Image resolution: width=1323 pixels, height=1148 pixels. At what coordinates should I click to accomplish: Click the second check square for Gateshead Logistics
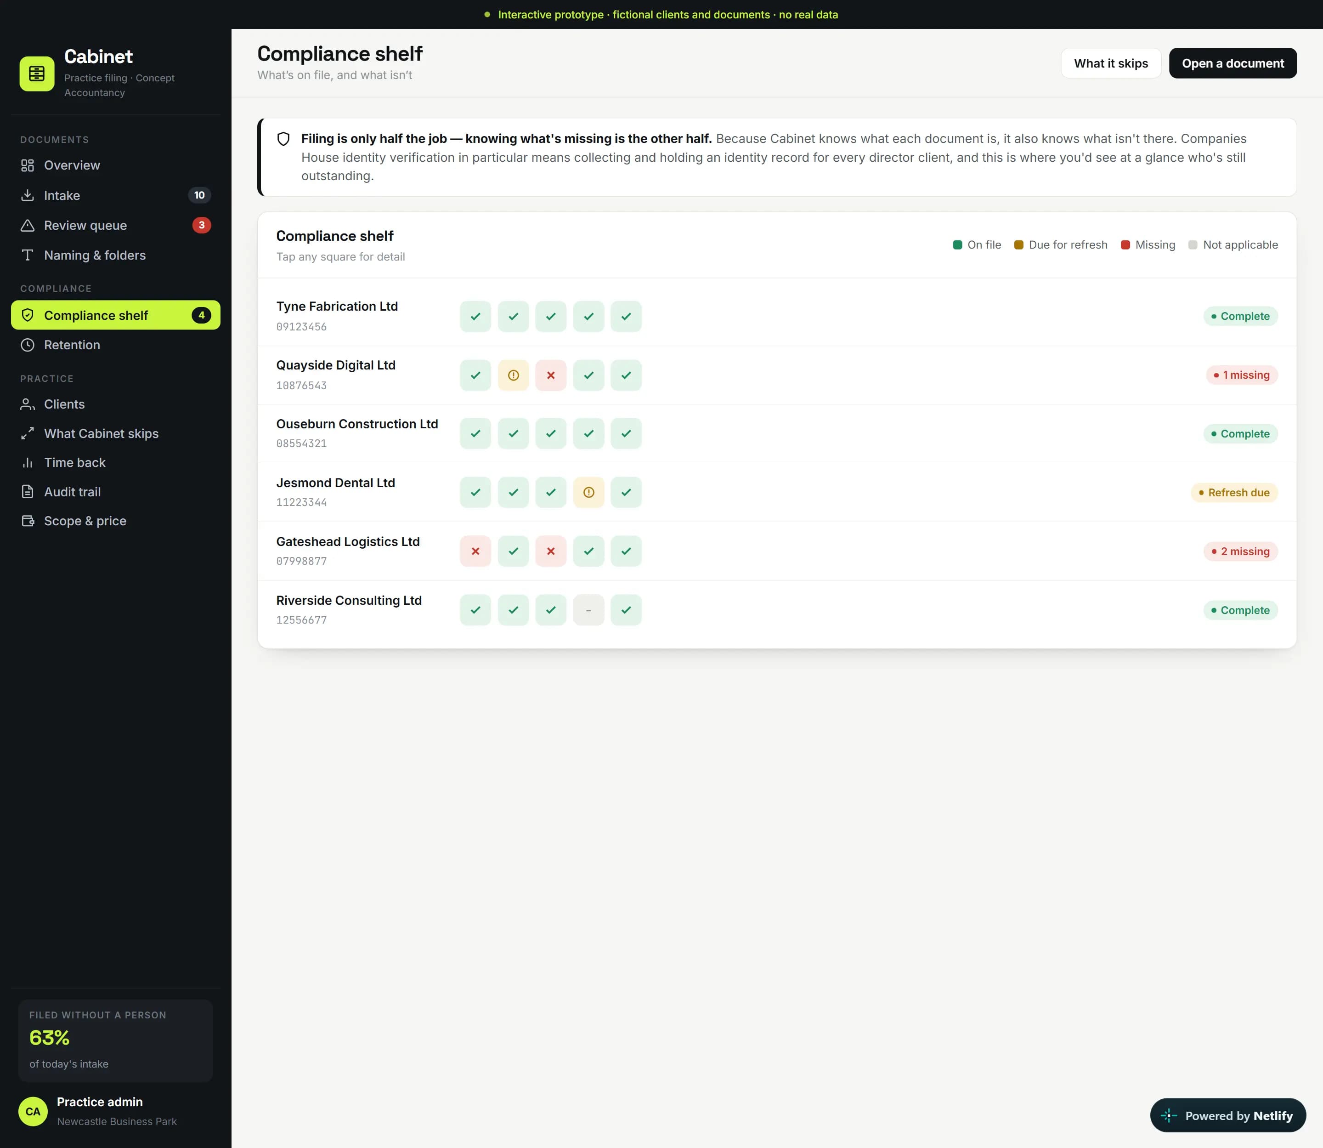[514, 551]
